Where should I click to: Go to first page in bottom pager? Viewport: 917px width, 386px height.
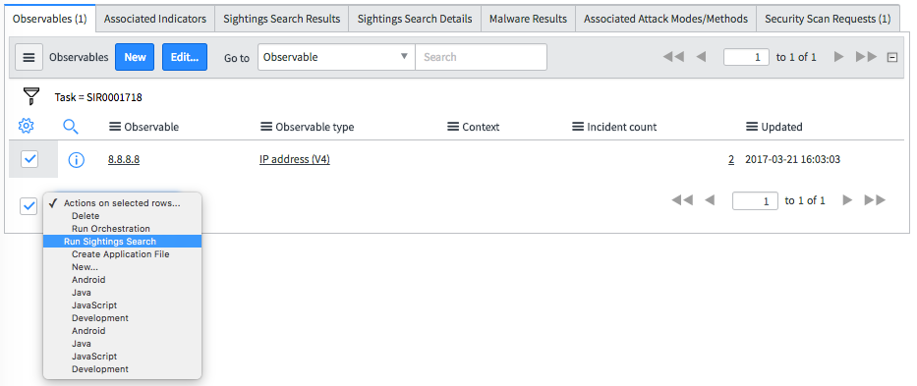(682, 200)
